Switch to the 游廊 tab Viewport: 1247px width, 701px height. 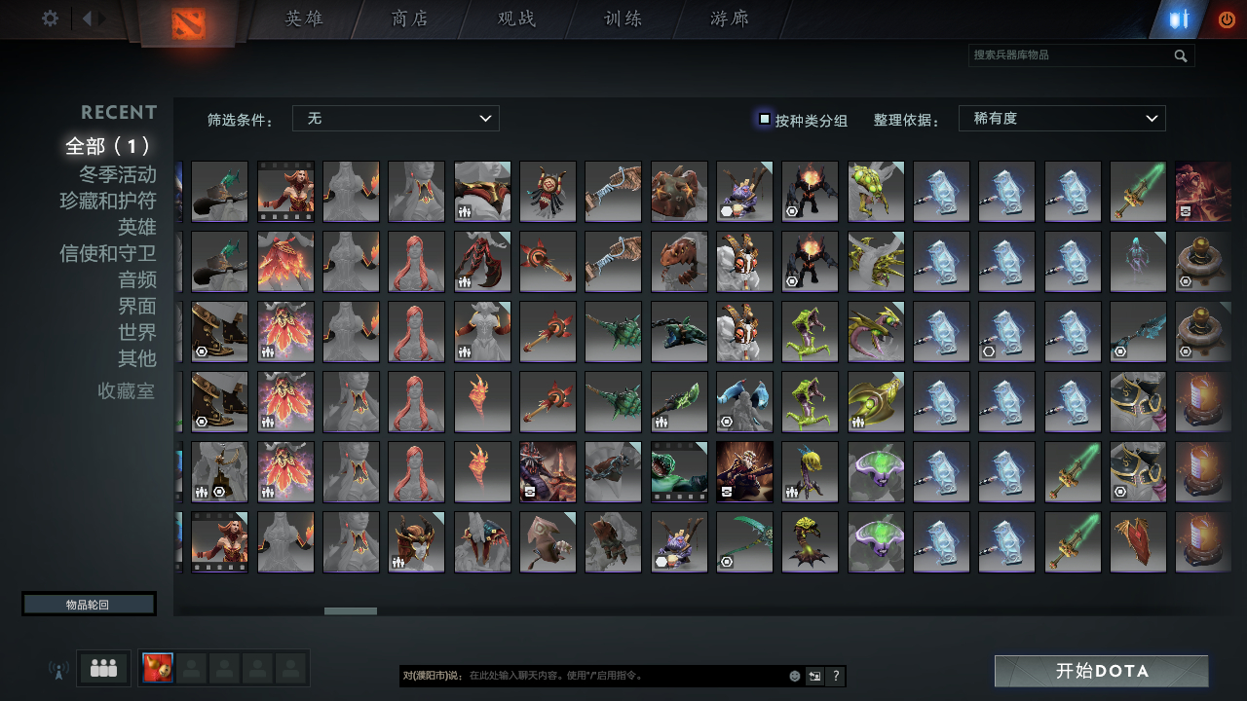click(x=730, y=19)
